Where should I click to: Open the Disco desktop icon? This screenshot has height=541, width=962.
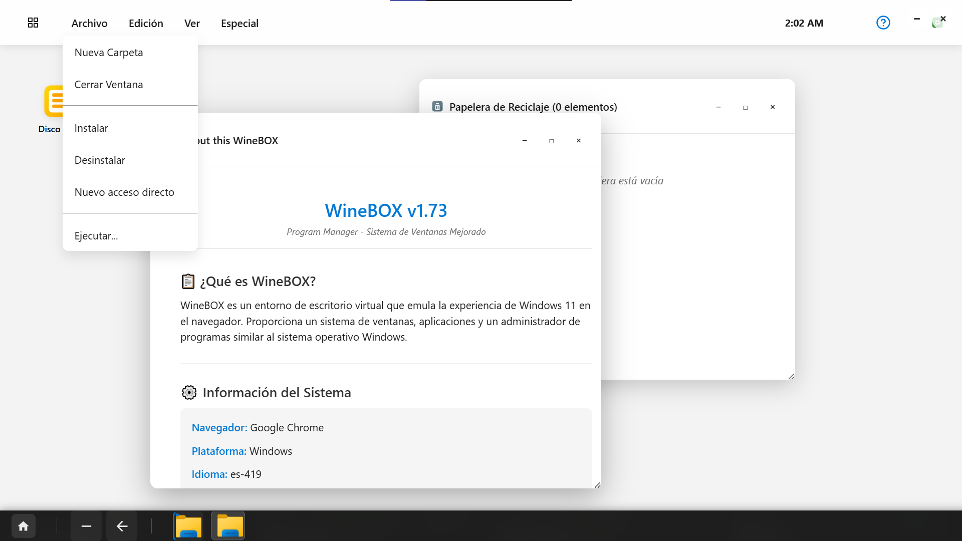point(53,102)
